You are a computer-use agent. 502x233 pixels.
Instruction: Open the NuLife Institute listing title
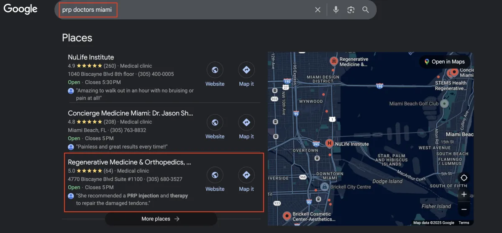pos(91,57)
